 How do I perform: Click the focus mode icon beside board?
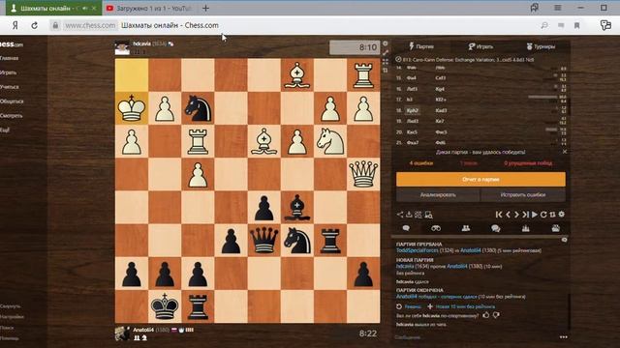(x=386, y=61)
